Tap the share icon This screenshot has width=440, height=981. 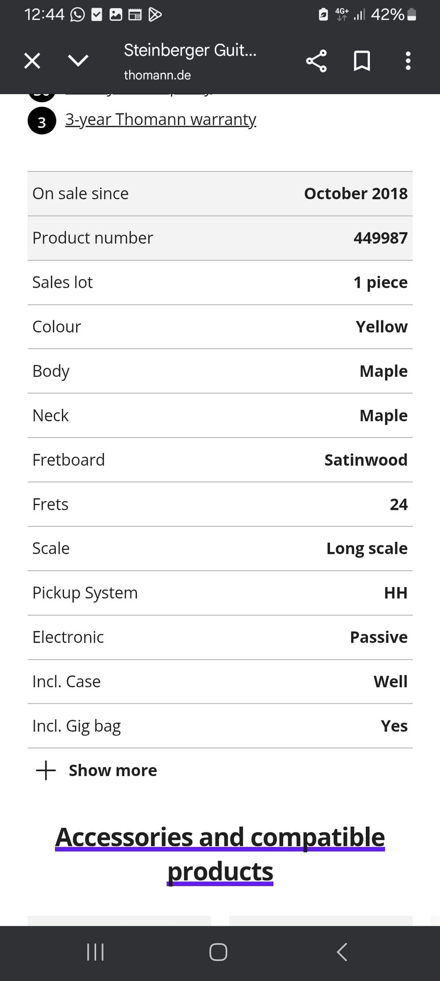point(316,61)
